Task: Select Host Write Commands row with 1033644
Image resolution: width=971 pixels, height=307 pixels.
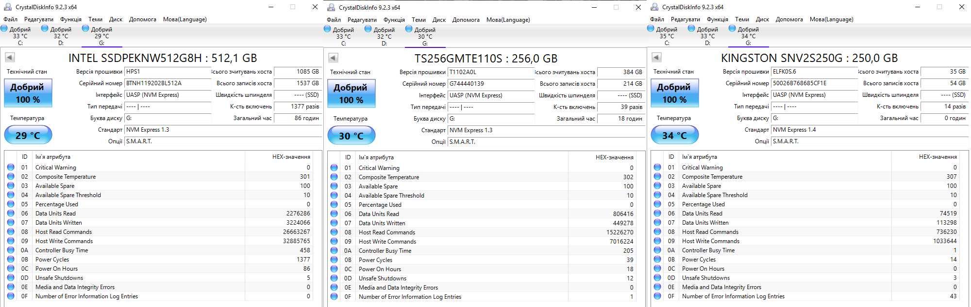Action: tap(805, 241)
